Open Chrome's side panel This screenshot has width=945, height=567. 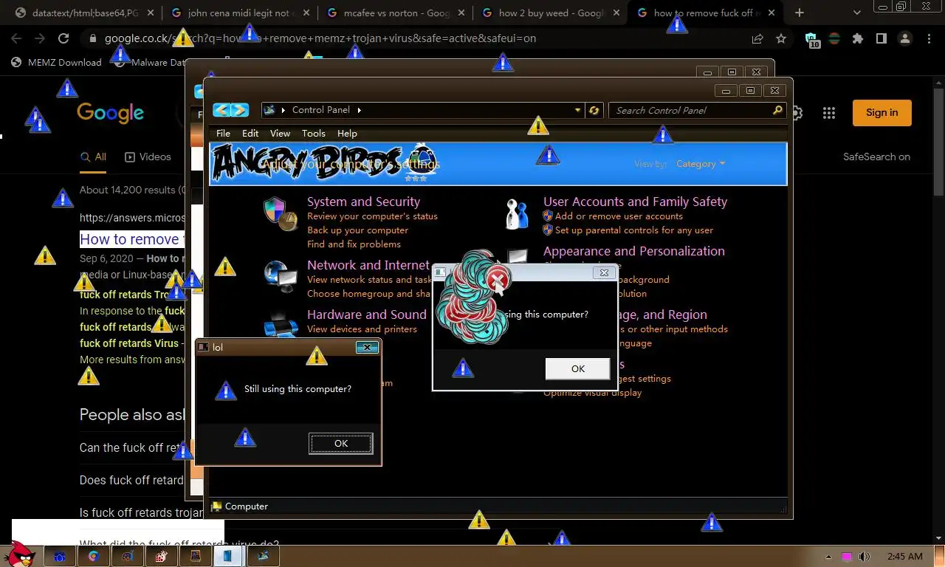pos(881,38)
